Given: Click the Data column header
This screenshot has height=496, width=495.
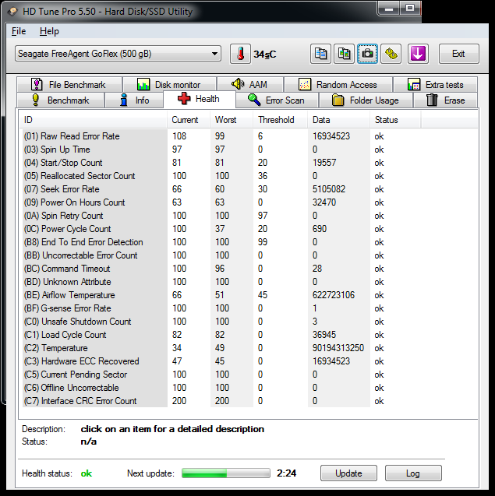Looking at the screenshot, I should click(338, 120).
